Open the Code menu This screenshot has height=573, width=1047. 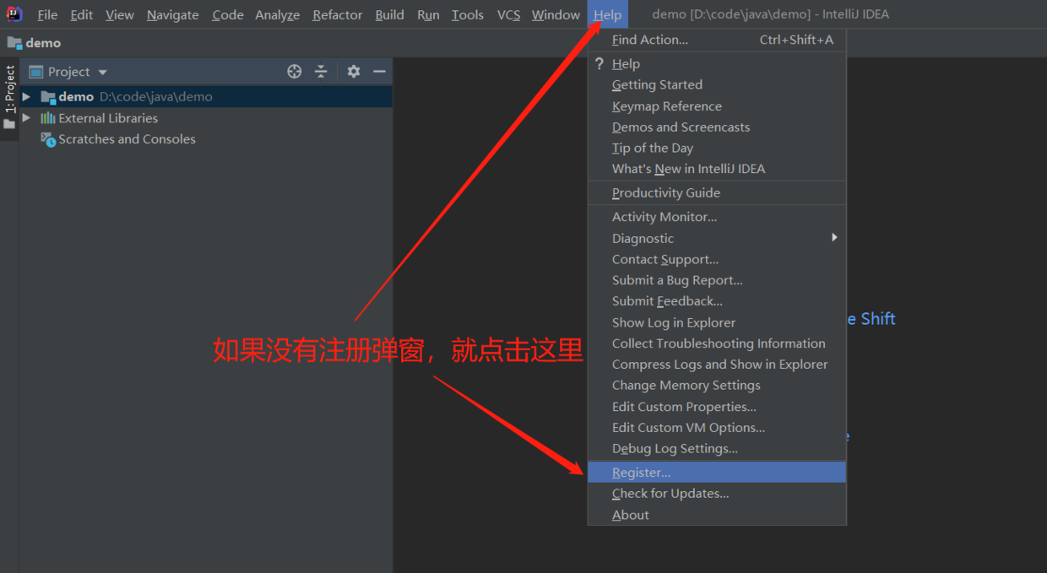coord(228,14)
